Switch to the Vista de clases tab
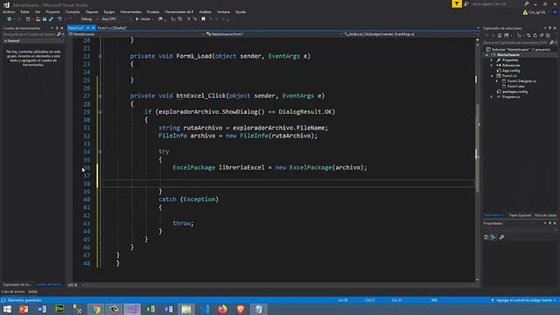 [545, 215]
